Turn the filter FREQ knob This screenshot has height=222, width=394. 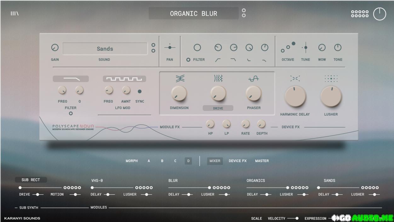(x=62, y=91)
